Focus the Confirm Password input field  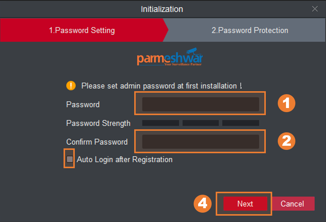(200, 142)
